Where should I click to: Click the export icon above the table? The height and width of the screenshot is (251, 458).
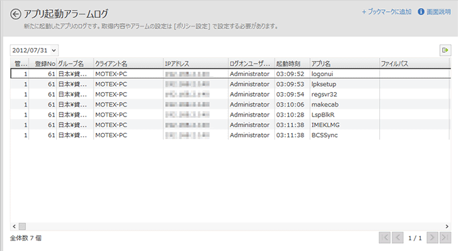[x=445, y=50]
